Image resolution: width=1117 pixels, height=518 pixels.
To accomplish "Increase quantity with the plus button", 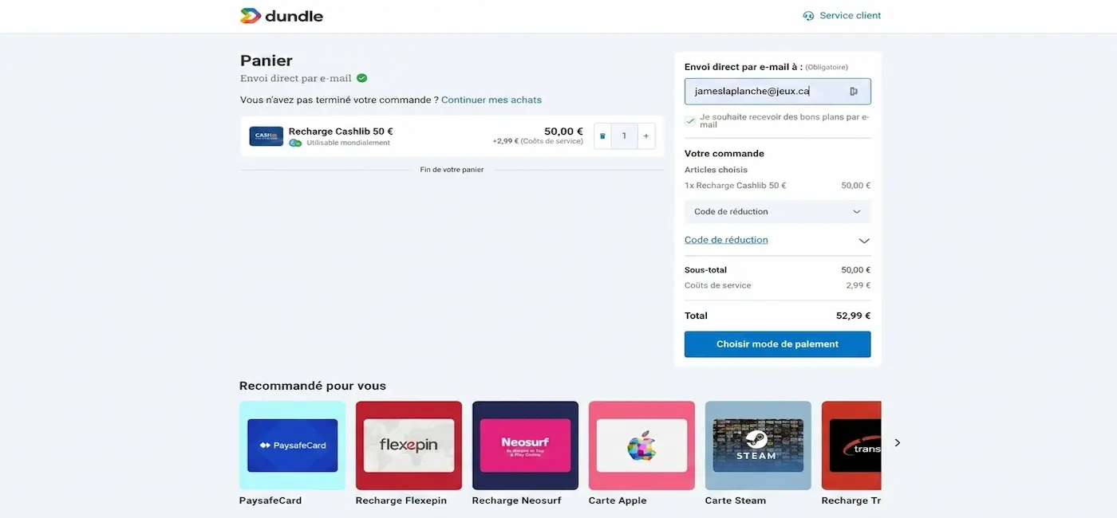I will pos(646,136).
